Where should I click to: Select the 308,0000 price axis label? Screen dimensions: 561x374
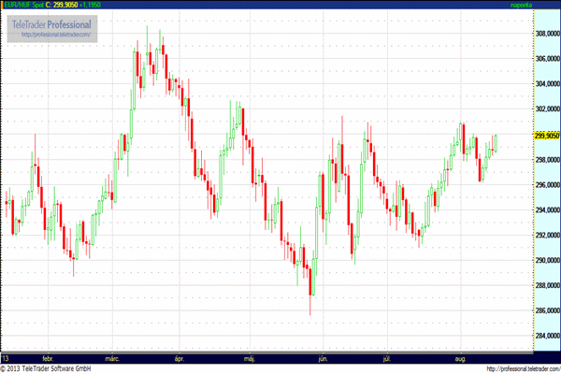[x=544, y=33]
